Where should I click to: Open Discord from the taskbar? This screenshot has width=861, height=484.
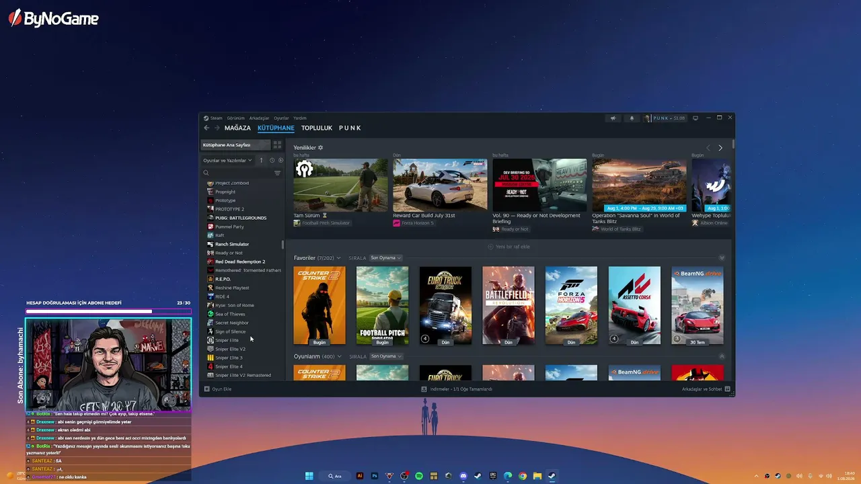[463, 476]
